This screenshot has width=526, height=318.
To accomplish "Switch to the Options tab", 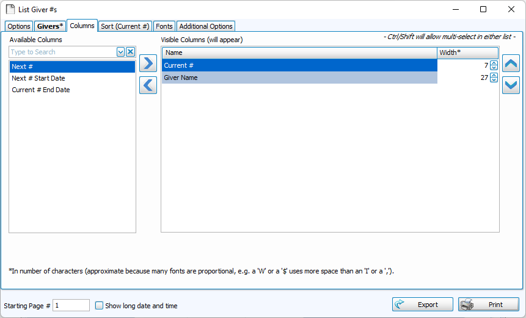I will (19, 26).
